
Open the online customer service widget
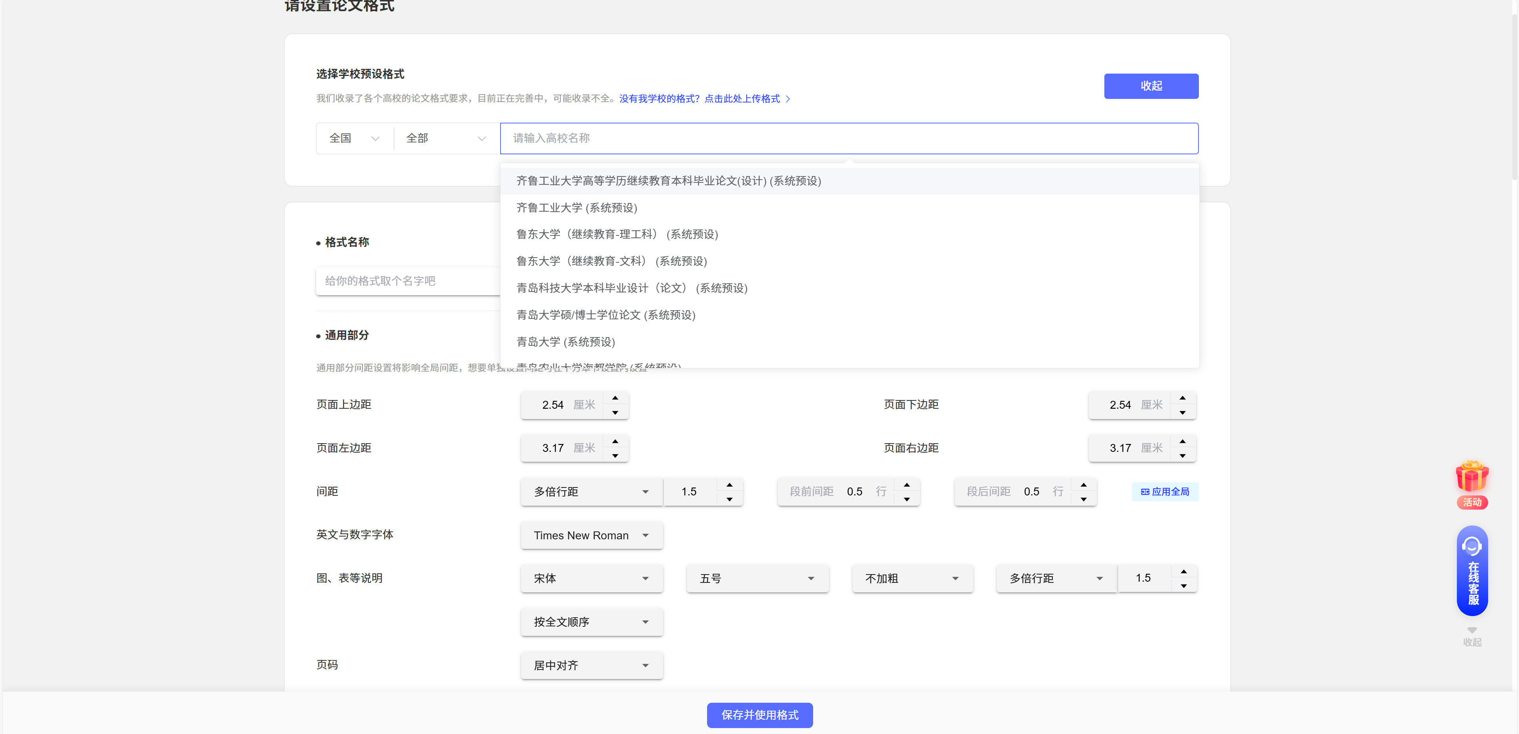(x=1472, y=570)
